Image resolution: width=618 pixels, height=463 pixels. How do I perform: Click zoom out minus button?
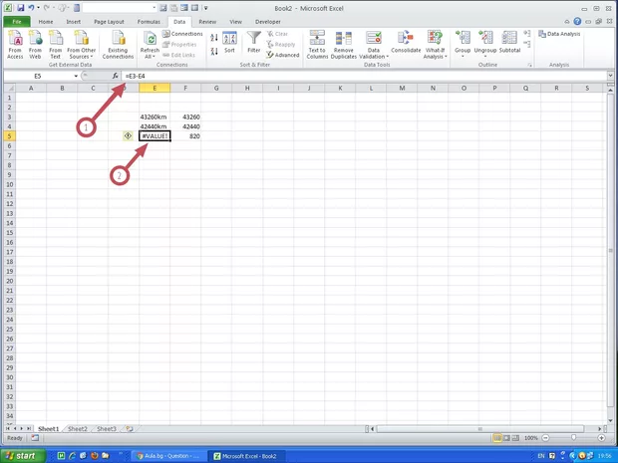(545, 438)
